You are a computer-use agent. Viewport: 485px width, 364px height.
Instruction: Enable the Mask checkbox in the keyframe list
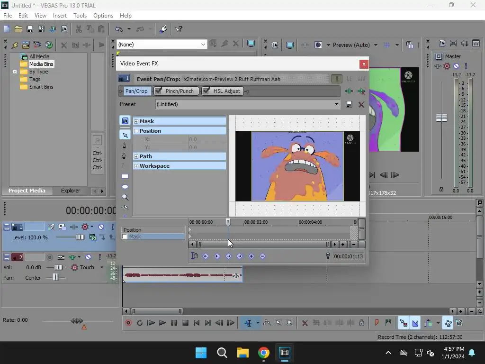tap(125, 237)
